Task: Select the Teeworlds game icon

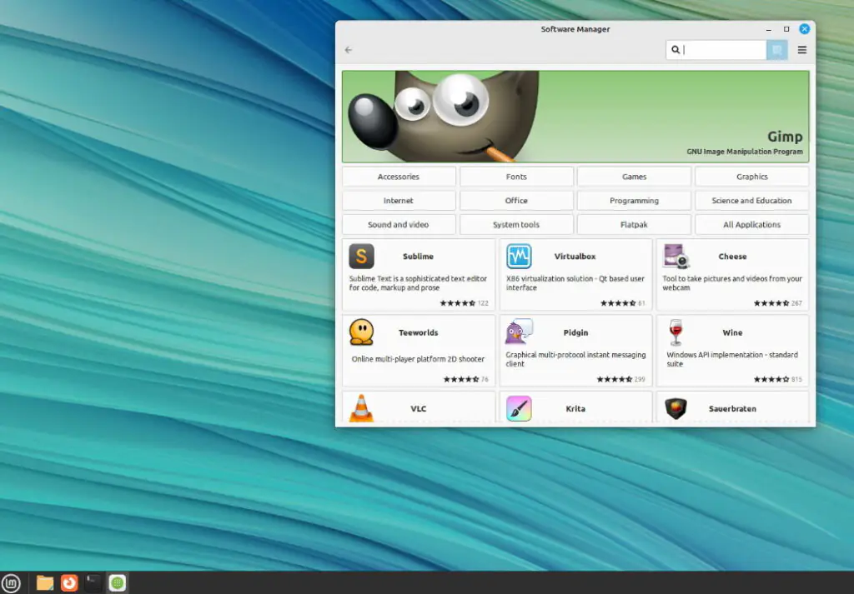Action: (361, 332)
